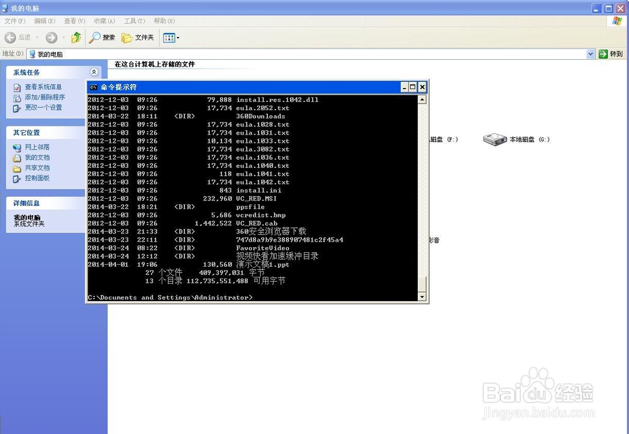Click vcredist.bmp line in console
This screenshot has width=629, height=434.
[187, 215]
